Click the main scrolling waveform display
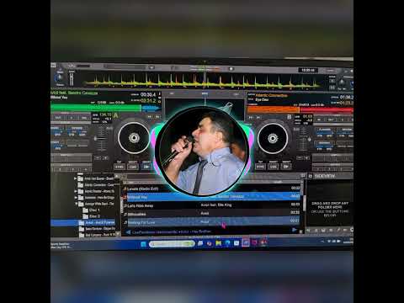The height and width of the screenshot is (303, 404). [202, 81]
